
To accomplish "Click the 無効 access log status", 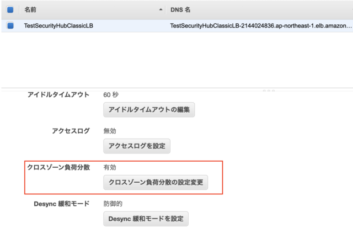I will coord(110,131).
